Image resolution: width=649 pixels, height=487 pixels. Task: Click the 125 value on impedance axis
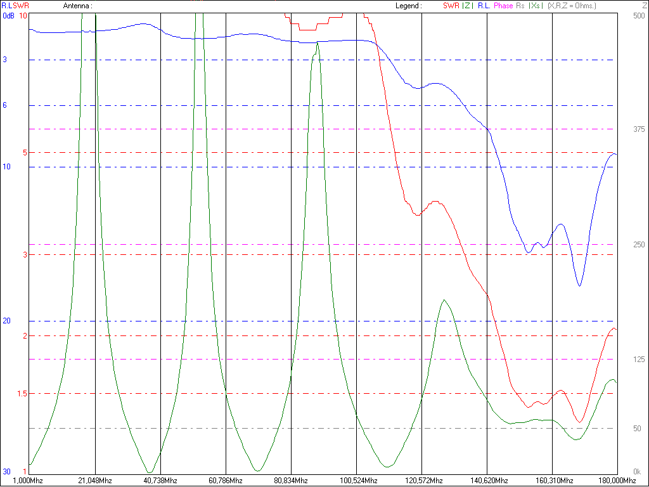pyautogui.click(x=639, y=360)
